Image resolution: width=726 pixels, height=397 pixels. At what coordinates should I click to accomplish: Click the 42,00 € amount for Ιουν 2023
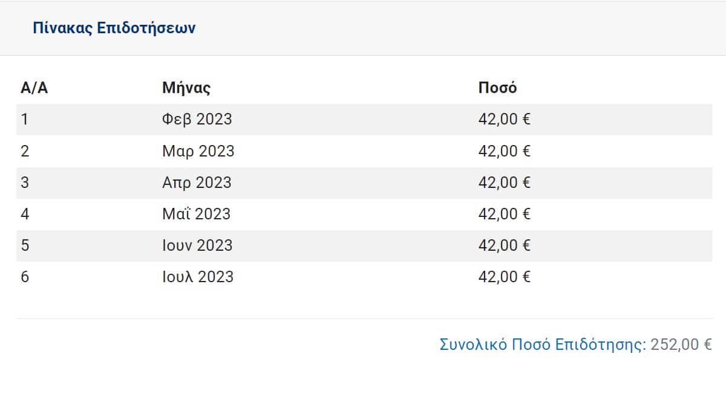(504, 245)
